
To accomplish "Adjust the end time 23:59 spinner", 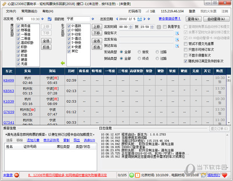I will (x=152, y=27).
